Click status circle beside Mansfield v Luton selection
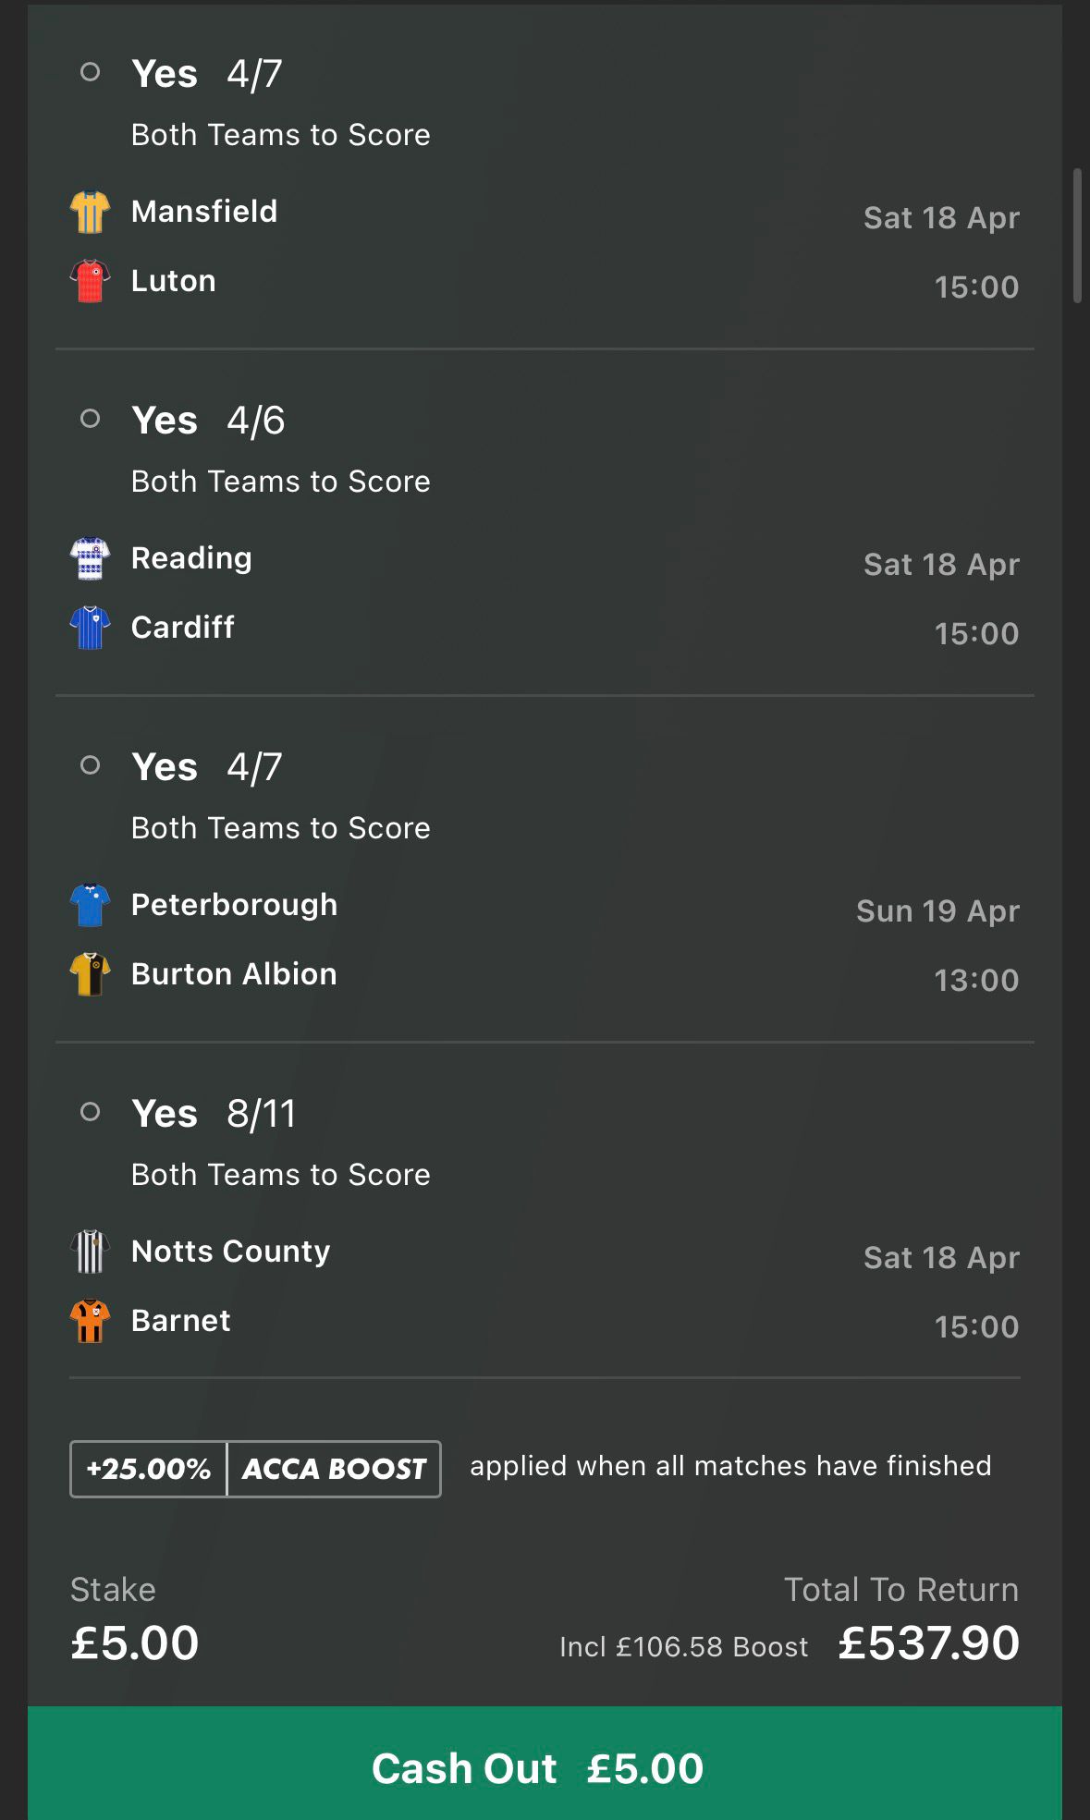Image resolution: width=1090 pixels, height=1820 pixels. click(x=90, y=72)
